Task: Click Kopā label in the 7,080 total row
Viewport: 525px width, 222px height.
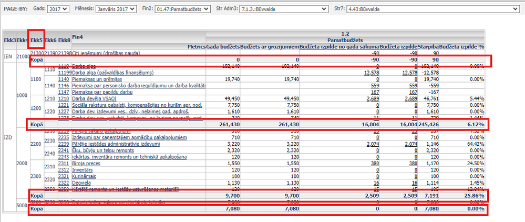Action: point(37,209)
